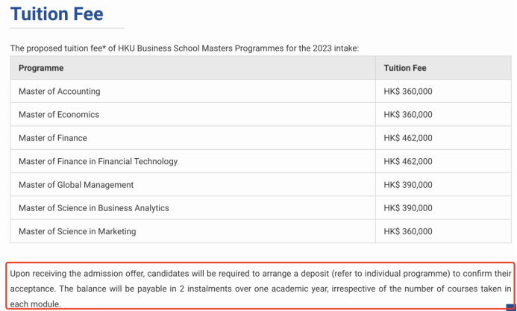Click Master of Global Management programme
The width and height of the screenshot is (517, 311).
pyautogui.click(x=76, y=184)
